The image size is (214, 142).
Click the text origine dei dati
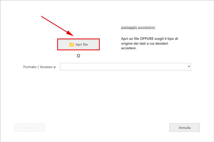[x=133, y=43]
